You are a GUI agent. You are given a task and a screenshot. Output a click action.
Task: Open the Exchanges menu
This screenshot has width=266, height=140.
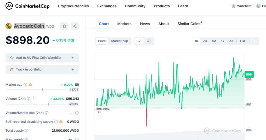click(107, 6)
